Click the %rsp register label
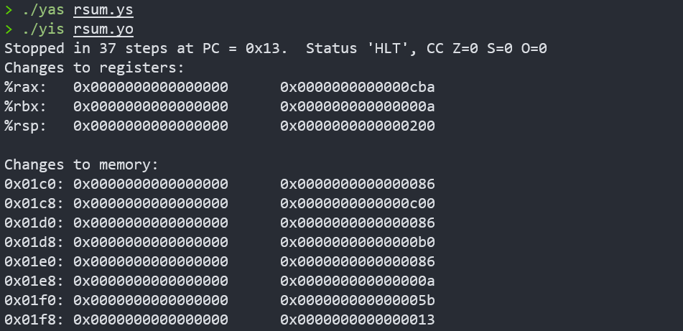 pos(25,126)
